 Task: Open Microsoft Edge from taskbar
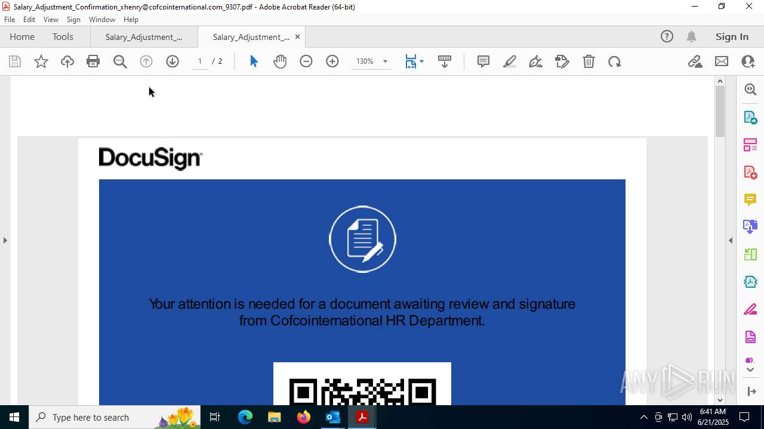pos(245,417)
